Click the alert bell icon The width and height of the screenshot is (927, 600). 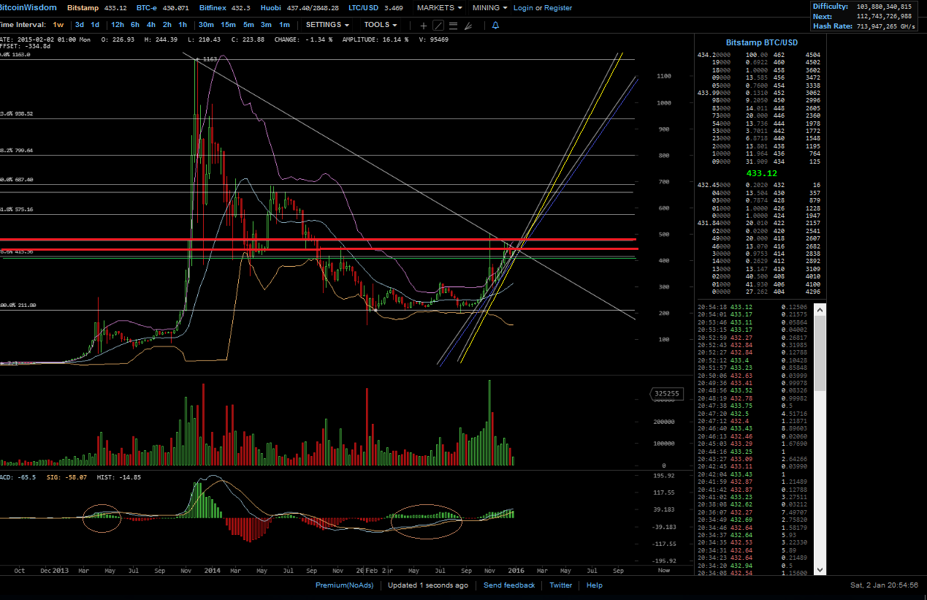(495, 26)
